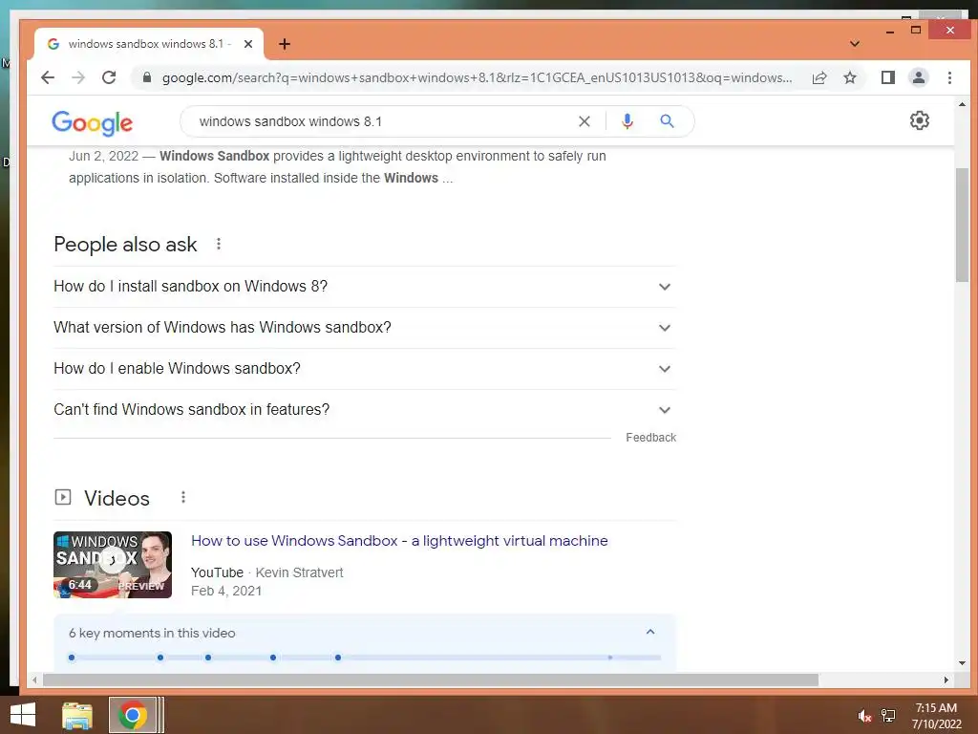Focus the Chrome address bar URL
This screenshot has height=734, width=978.
(478, 77)
